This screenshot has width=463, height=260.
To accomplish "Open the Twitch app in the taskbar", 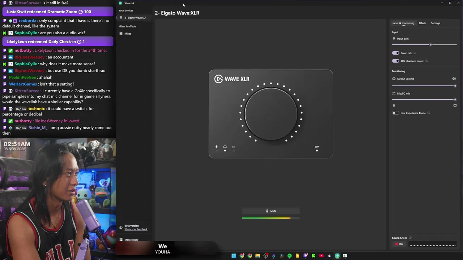I will point(305,256).
